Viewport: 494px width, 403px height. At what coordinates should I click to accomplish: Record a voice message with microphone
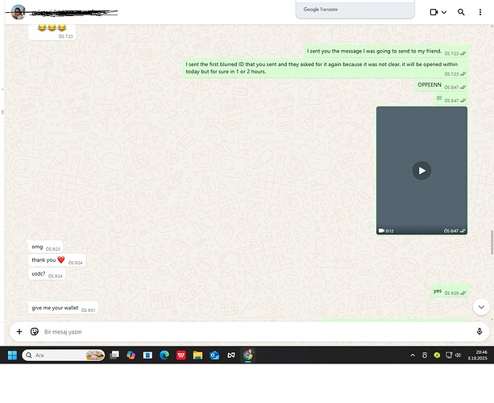[479, 331]
